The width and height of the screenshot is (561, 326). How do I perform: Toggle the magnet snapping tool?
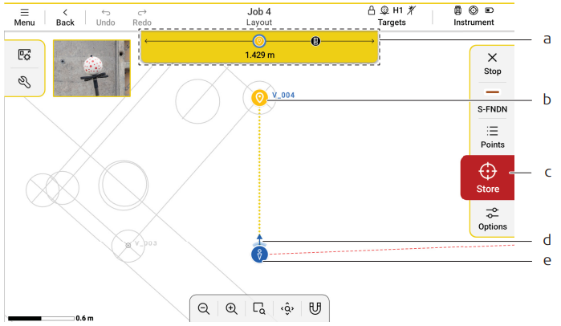[315, 308]
